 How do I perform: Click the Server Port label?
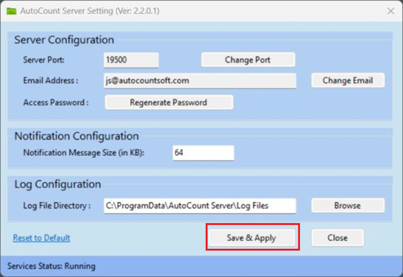(x=43, y=60)
